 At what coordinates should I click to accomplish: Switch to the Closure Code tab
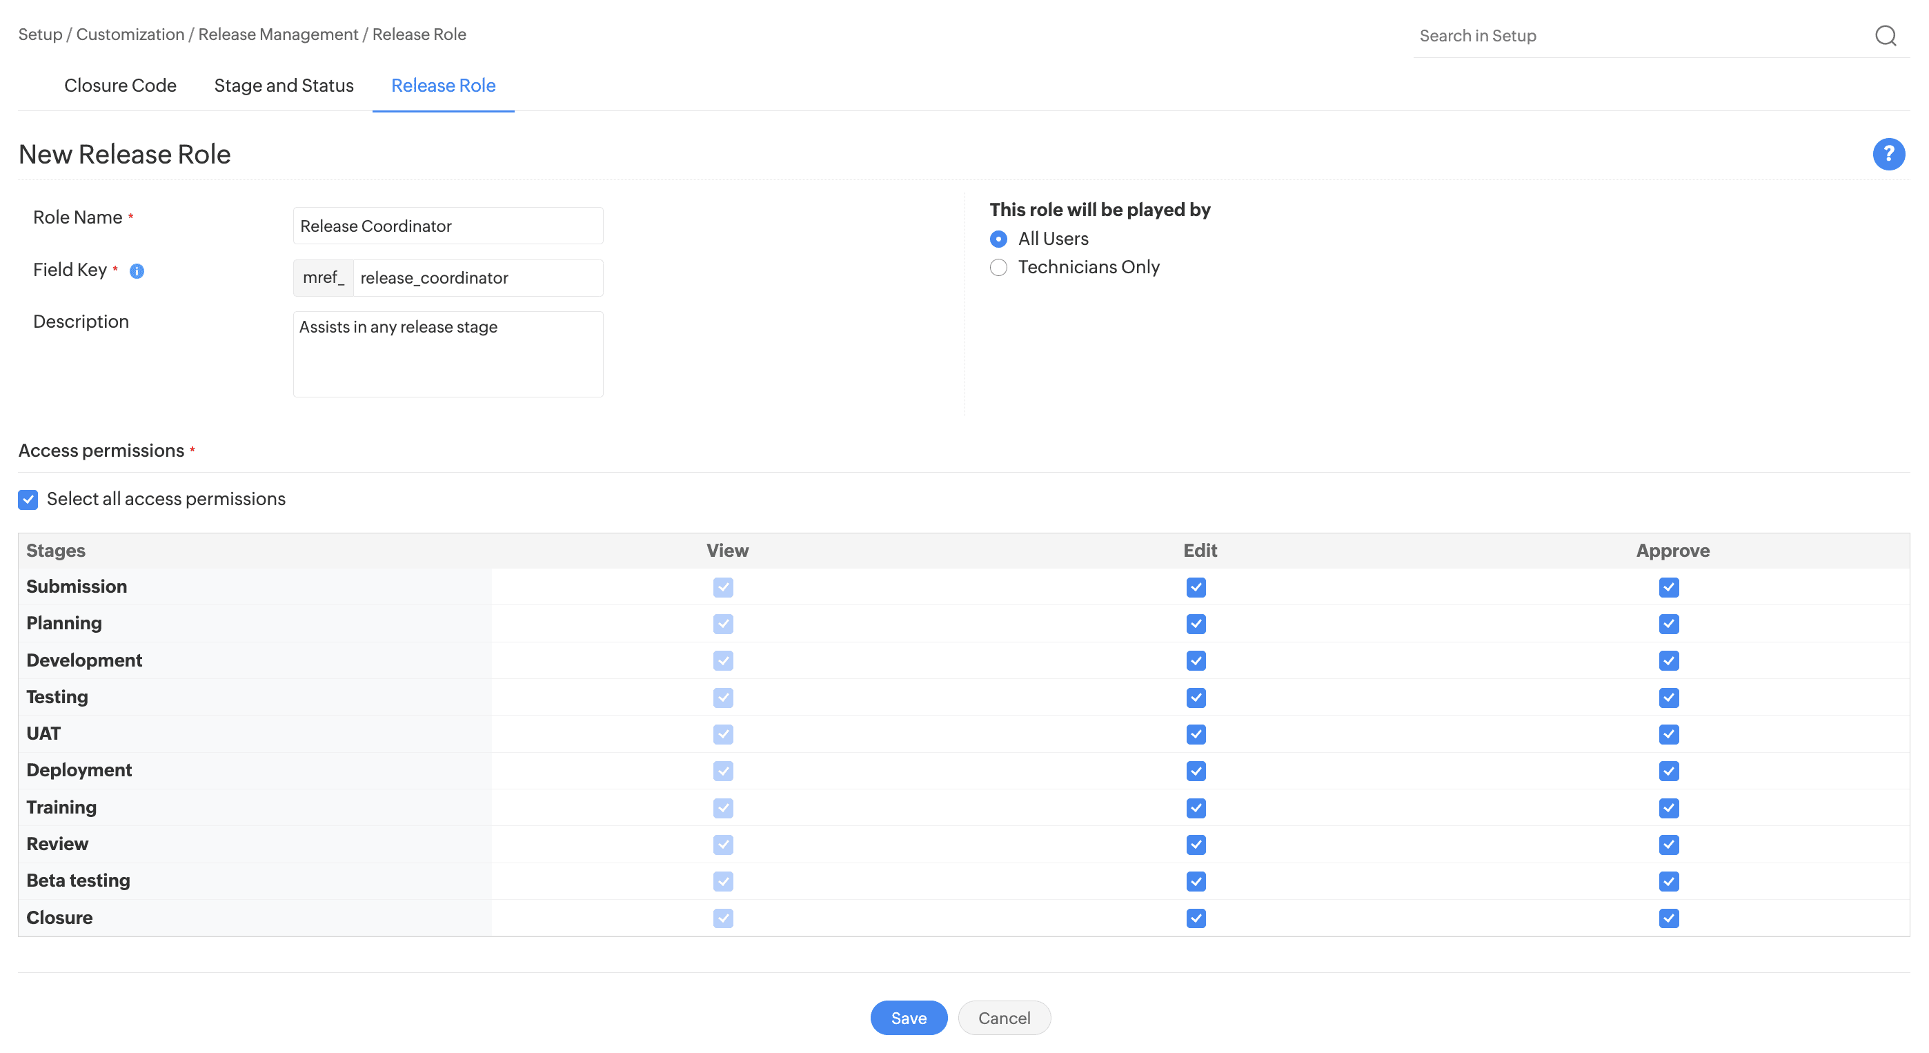point(120,86)
